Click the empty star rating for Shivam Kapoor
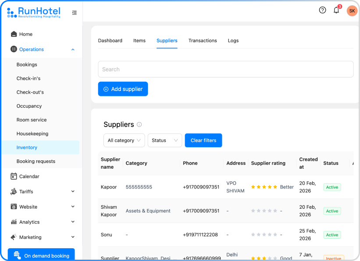 click(x=264, y=211)
